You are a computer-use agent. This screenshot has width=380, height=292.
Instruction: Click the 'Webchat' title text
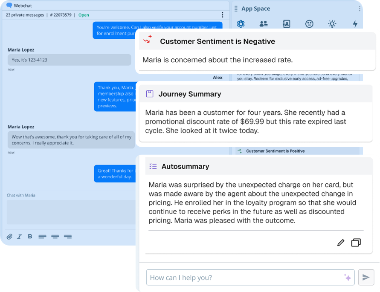pyautogui.click(x=23, y=6)
